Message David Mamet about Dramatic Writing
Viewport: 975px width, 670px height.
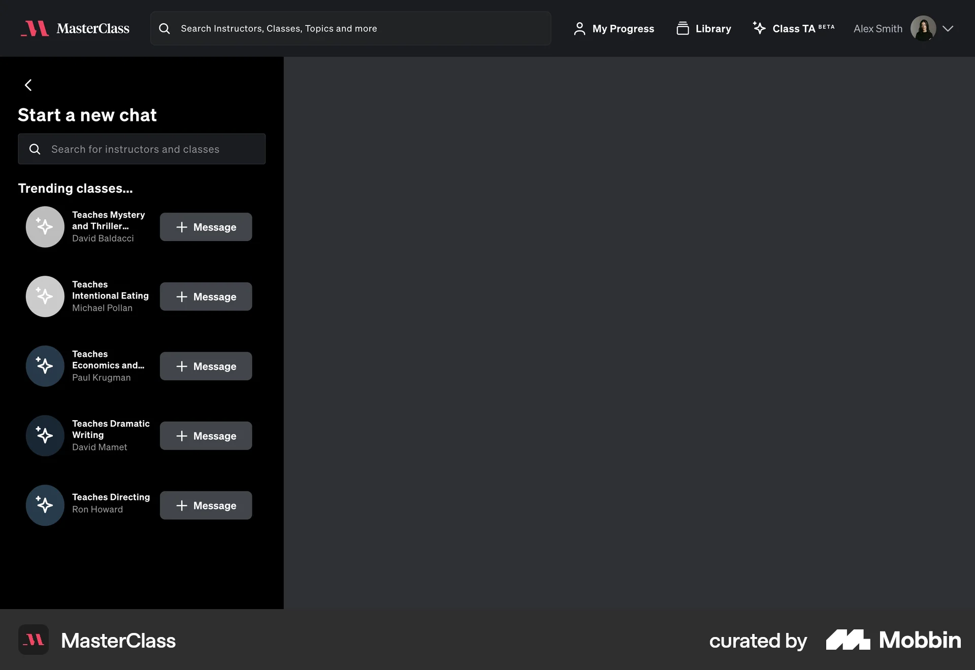[x=206, y=435]
